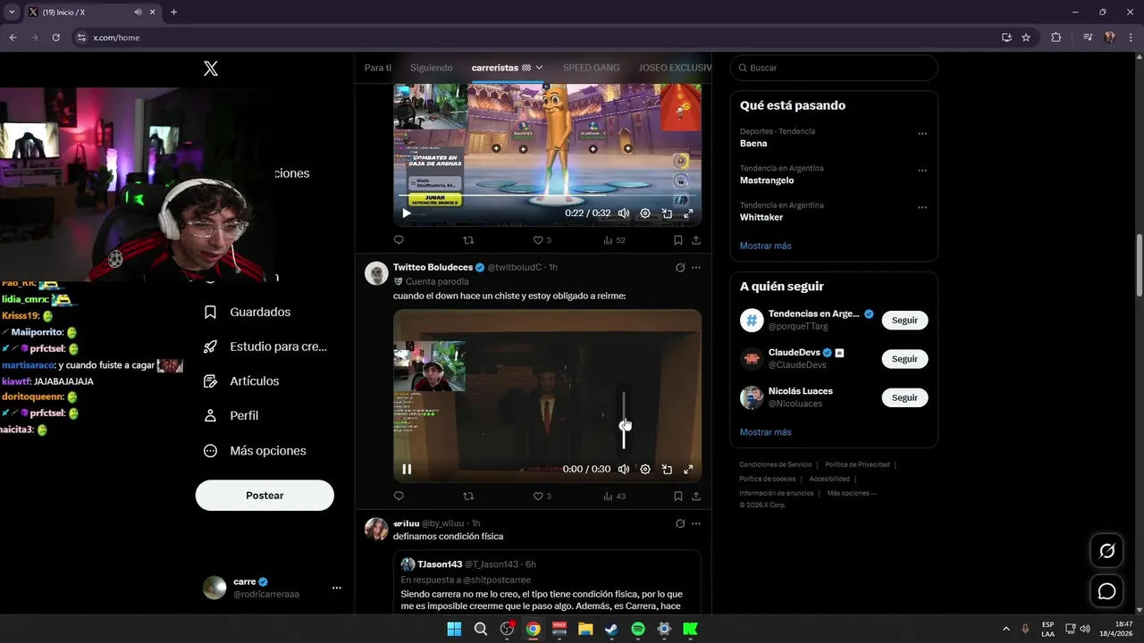Open quoted TJason143 tweet
Viewport: 1144px width, 643px height.
pyautogui.click(x=547, y=582)
